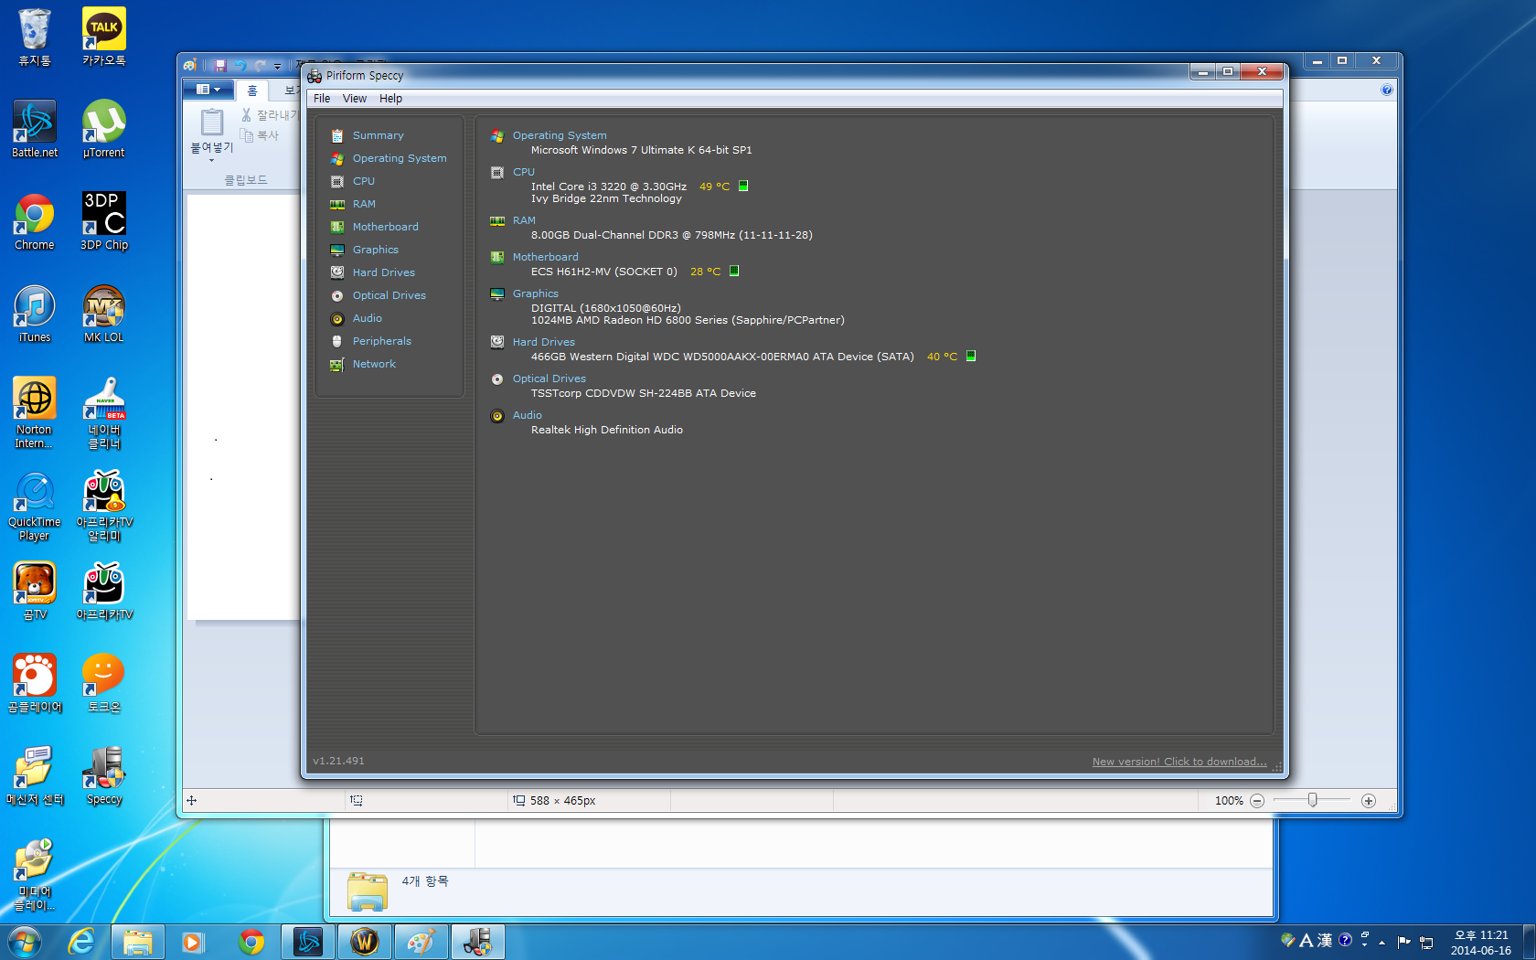Open the Graphics heading link in summary

coord(536,293)
